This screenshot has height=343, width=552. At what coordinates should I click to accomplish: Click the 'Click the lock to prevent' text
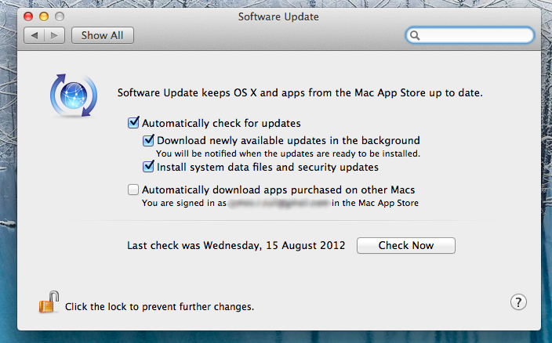coord(159,306)
